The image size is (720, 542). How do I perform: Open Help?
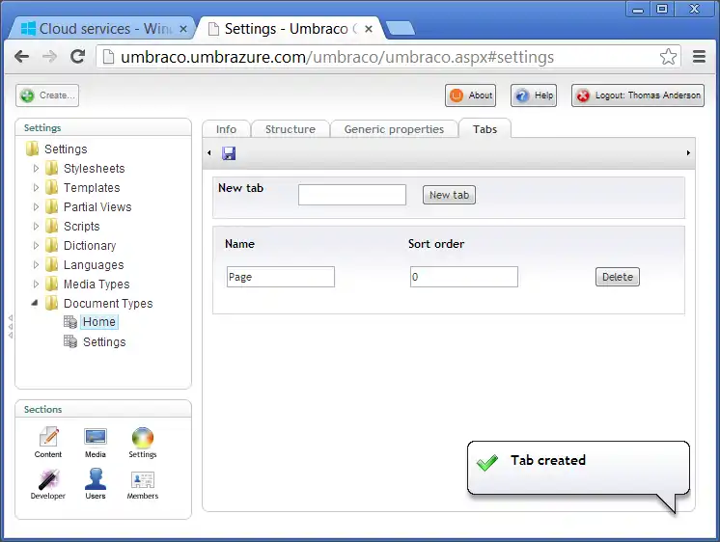(534, 95)
